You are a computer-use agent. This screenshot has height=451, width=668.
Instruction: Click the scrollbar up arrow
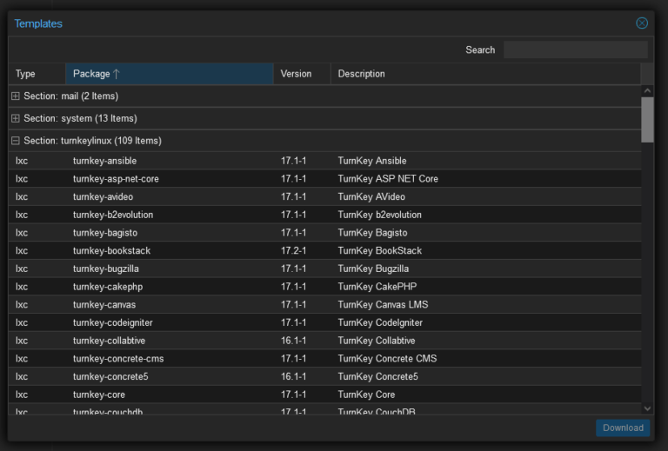click(x=647, y=90)
